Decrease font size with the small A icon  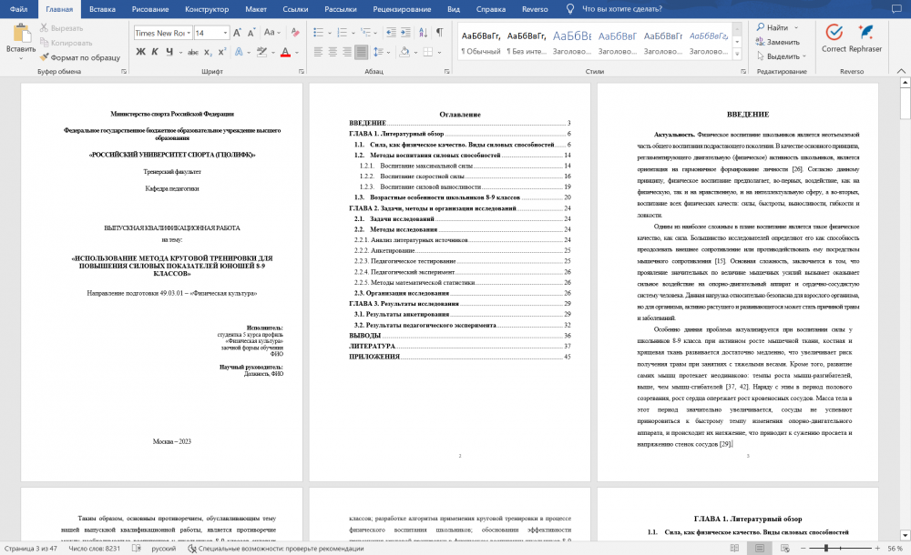pyautogui.click(x=251, y=33)
